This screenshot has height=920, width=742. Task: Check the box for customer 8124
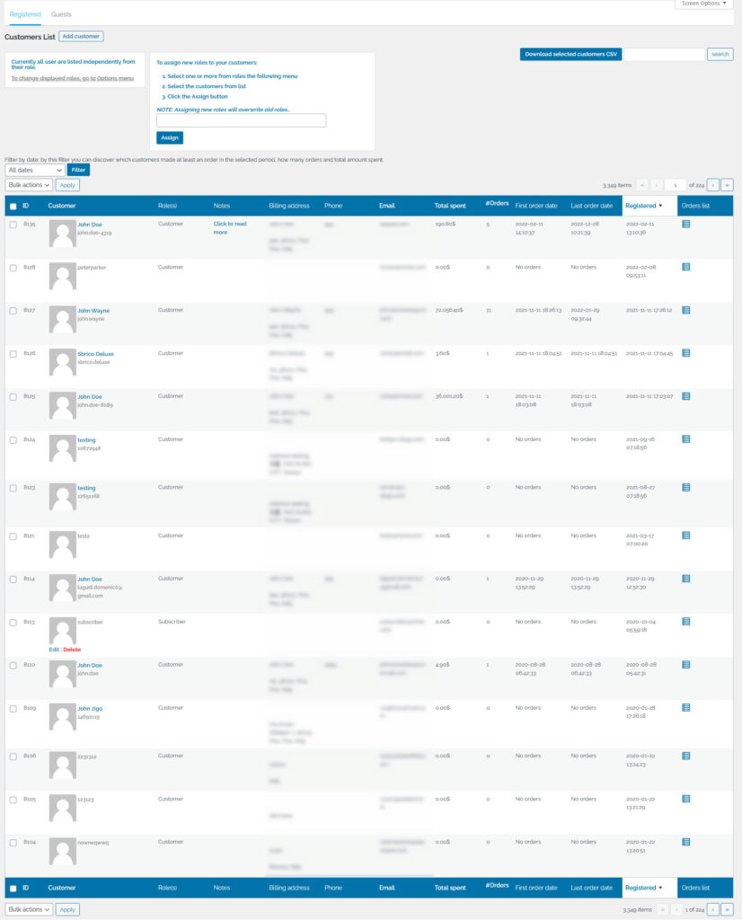(13, 440)
